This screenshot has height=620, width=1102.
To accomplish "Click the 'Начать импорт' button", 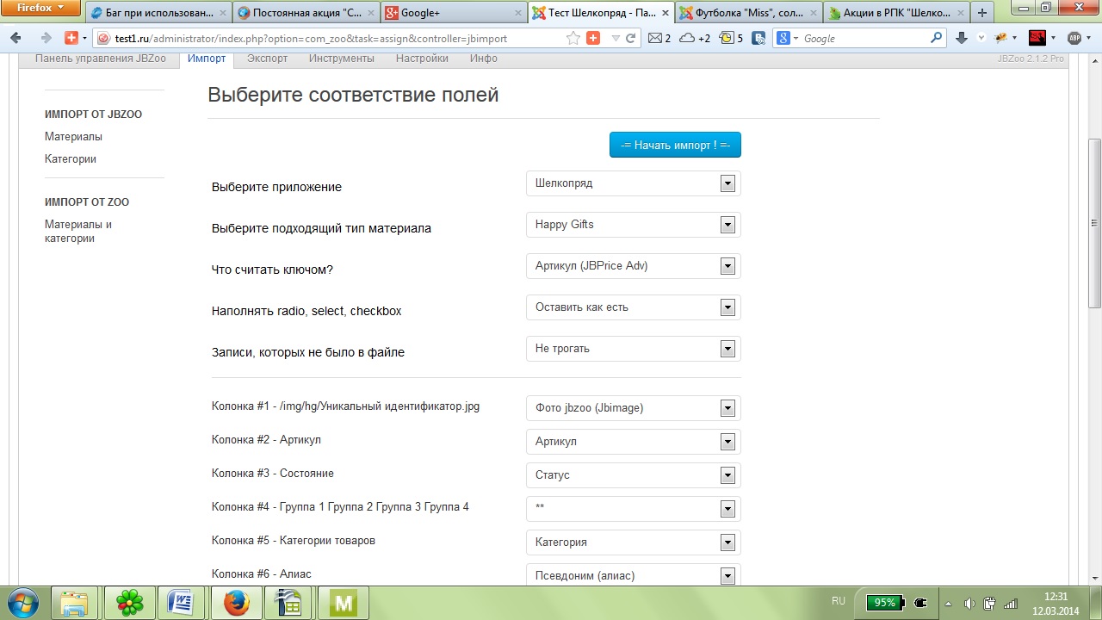I will 675,146.
